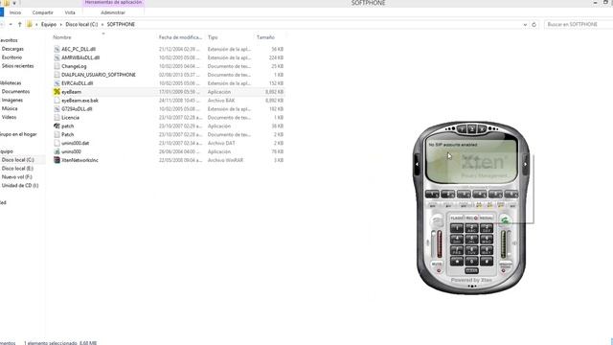Select line 3 button on softphone
Viewport: 613px width, 345px height.
click(x=464, y=194)
